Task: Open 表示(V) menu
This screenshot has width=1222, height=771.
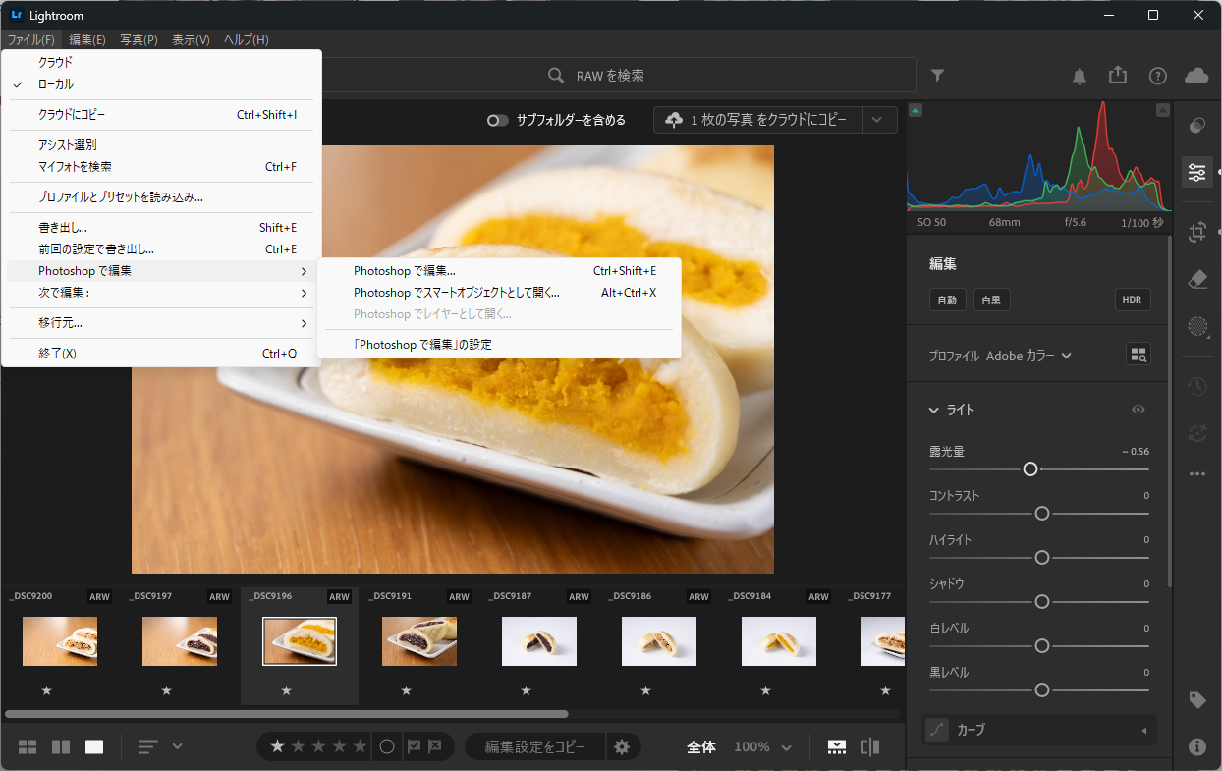Action: 191,40
